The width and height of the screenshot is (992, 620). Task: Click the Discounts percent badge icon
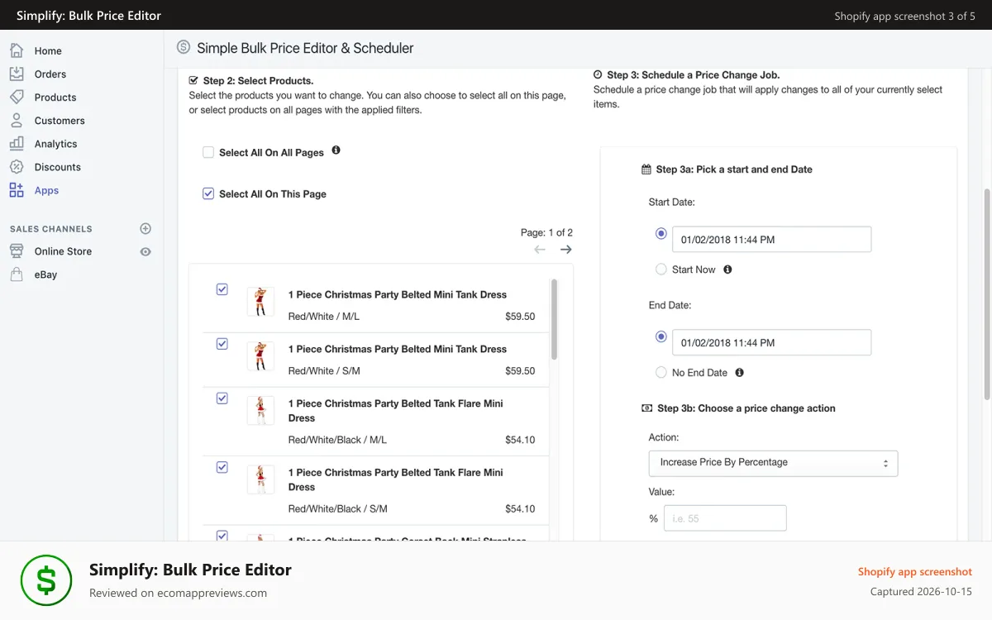17,166
